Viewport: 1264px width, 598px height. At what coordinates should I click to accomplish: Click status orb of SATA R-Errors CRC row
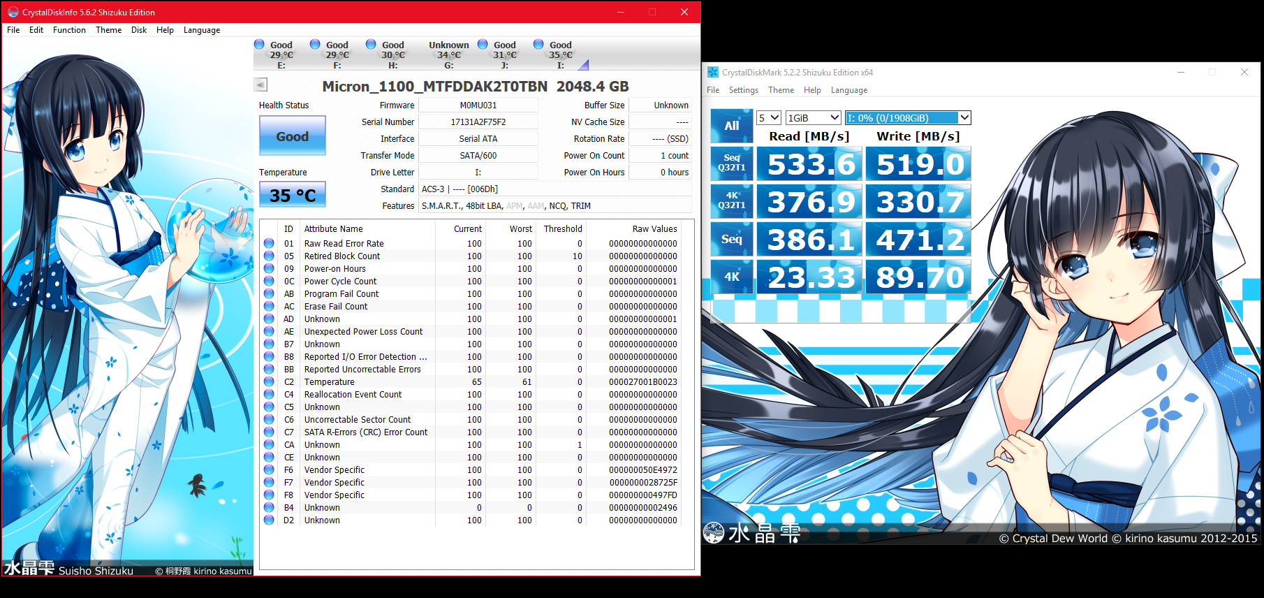tap(269, 432)
